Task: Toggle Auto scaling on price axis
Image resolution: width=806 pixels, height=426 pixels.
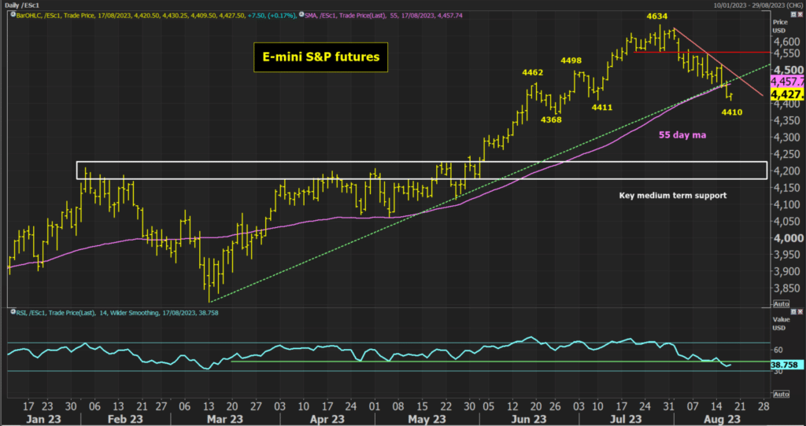Action: [x=782, y=304]
